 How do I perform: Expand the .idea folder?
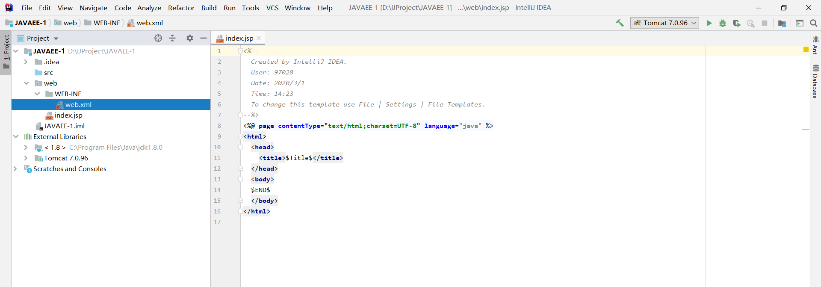[x=26, y=62]
